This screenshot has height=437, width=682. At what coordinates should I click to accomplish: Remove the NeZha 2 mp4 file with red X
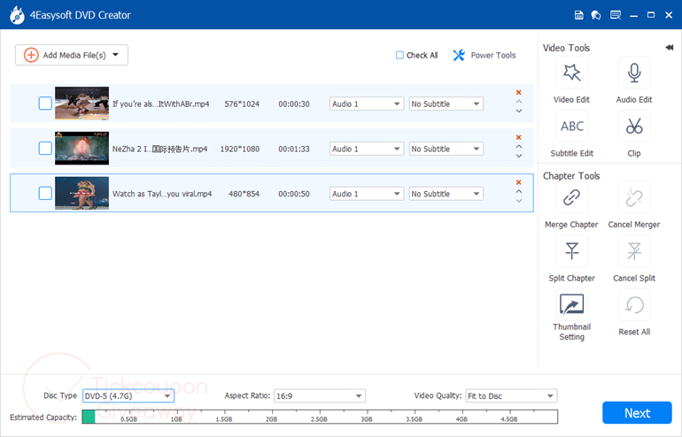(x=518, y=137)
